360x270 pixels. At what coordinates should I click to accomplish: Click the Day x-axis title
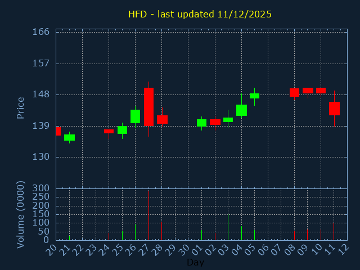(195, 262)
